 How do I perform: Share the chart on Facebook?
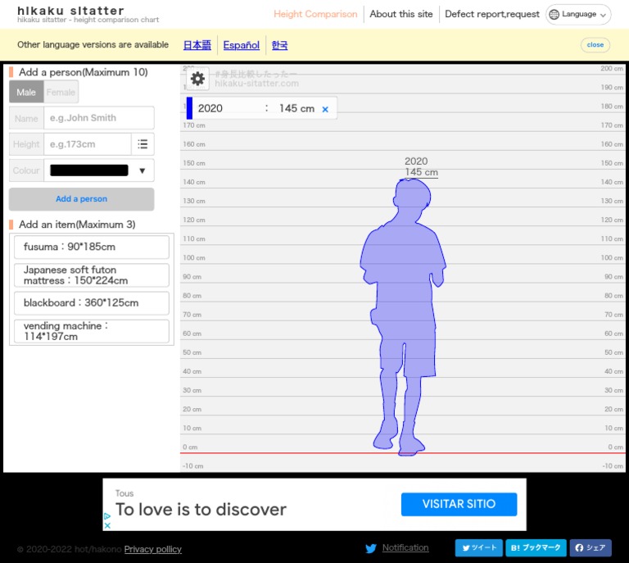(591, 548)
